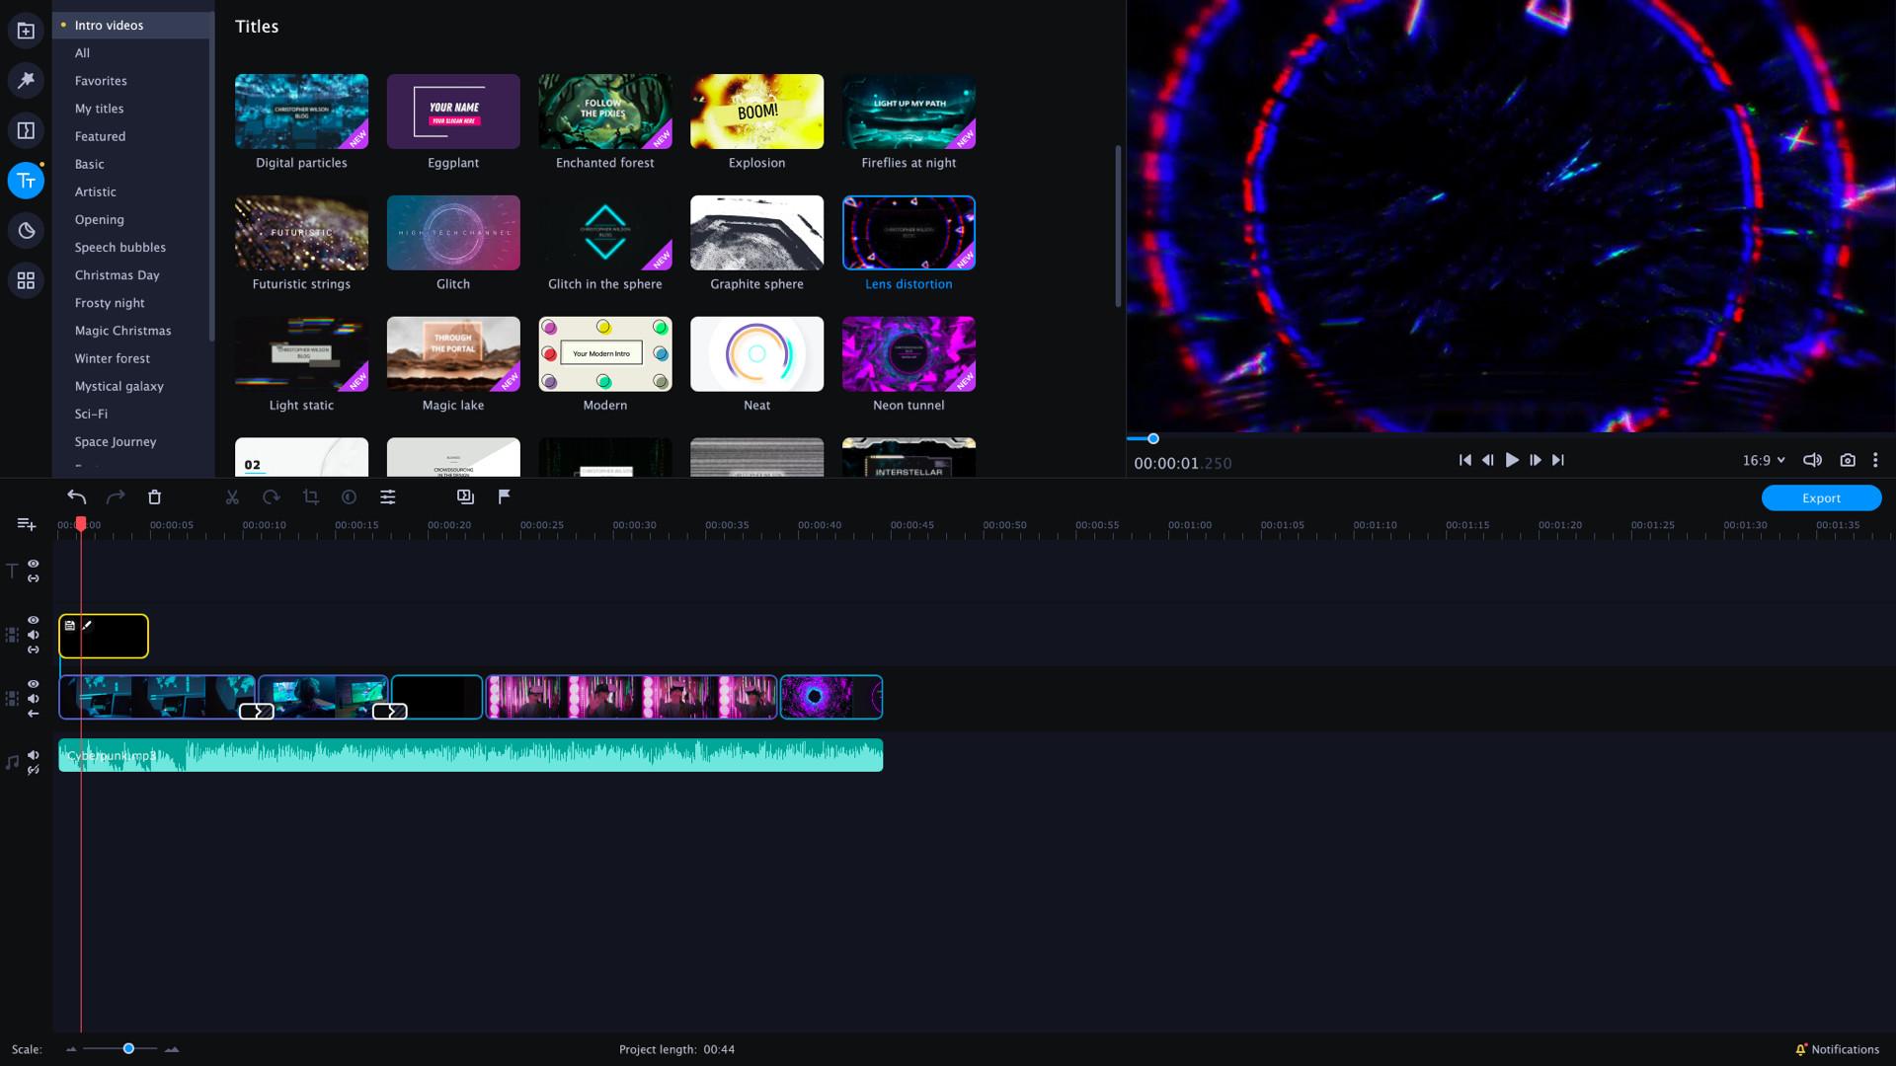Image resolution: width=1896 pixels, height=1066 pixels.
Task: Click the Delete trash icon on the toolbar
Action: click(154, 496)
